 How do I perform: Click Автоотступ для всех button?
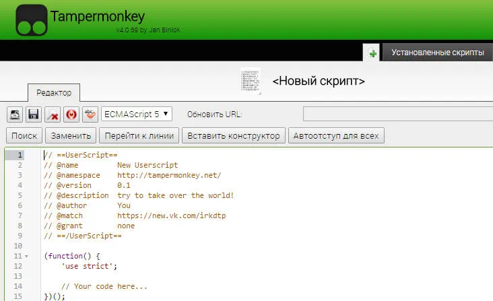[336, 136]
